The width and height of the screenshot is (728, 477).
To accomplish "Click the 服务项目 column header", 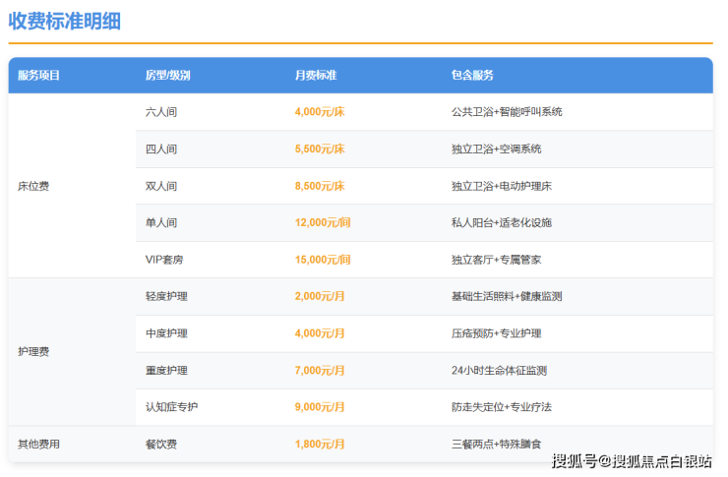I will tap(39, 76).
